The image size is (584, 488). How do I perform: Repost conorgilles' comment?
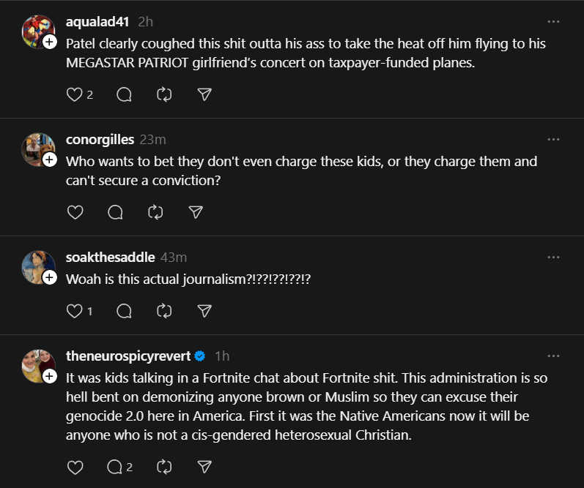155,212
